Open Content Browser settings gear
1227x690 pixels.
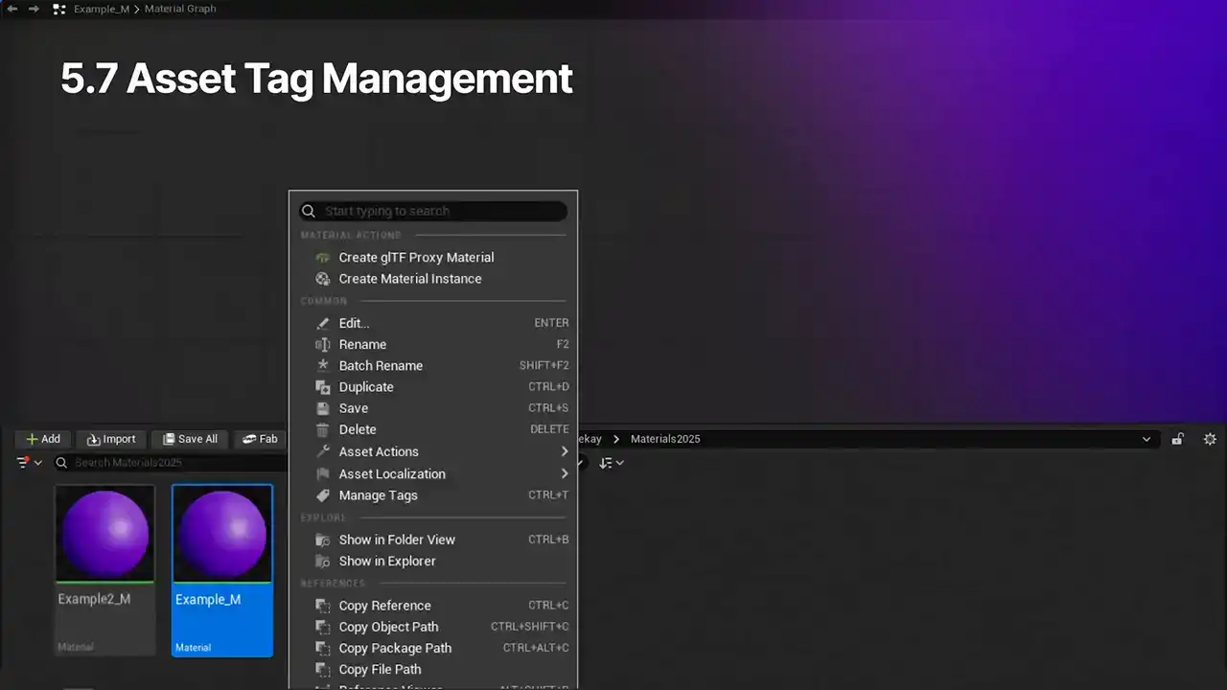(x=1210, y=439)
